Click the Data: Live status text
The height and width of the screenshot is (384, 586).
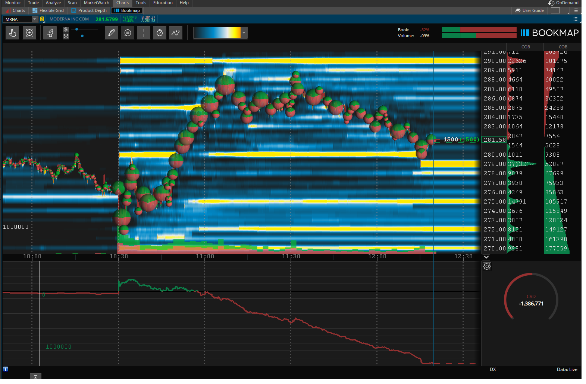pyautogui.click(x=567, y=369)
